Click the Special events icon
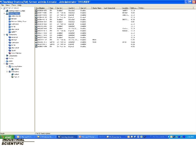Screen dimensions: 196x147 13,77
